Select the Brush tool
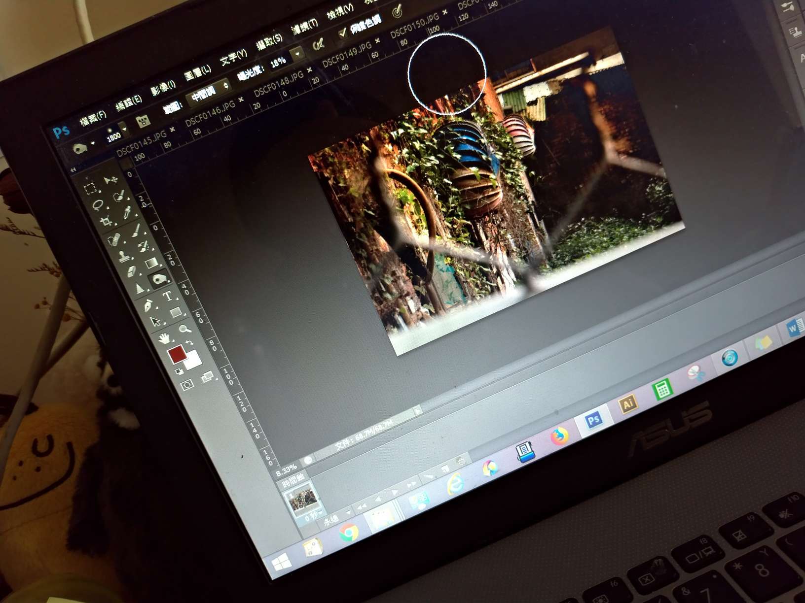Screen dimensions: 805x603 pos(136,230)
